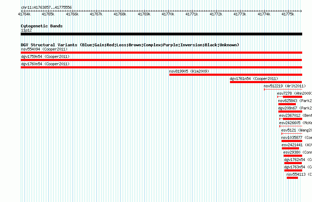This screenshot has width=312, height=202.
Task: Click the red bar under nsv819905
Action: tap(236, 75)
